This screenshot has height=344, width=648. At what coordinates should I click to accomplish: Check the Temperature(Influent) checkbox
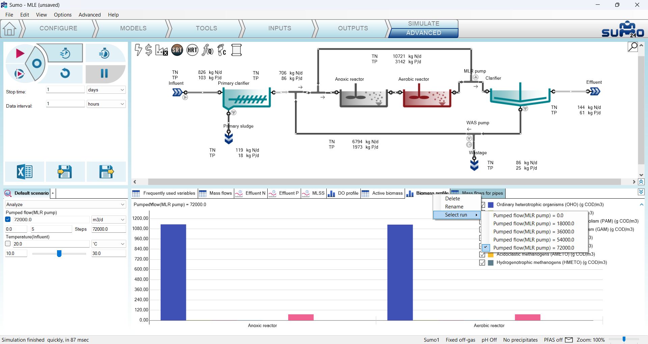[x=8, y=243]
